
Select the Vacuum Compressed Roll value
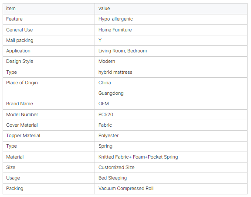(126, 188)
